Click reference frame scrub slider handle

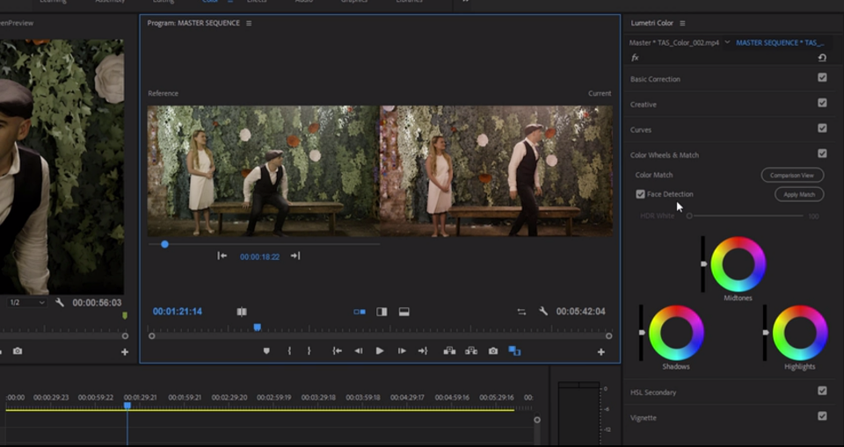(x=164, y=244)
